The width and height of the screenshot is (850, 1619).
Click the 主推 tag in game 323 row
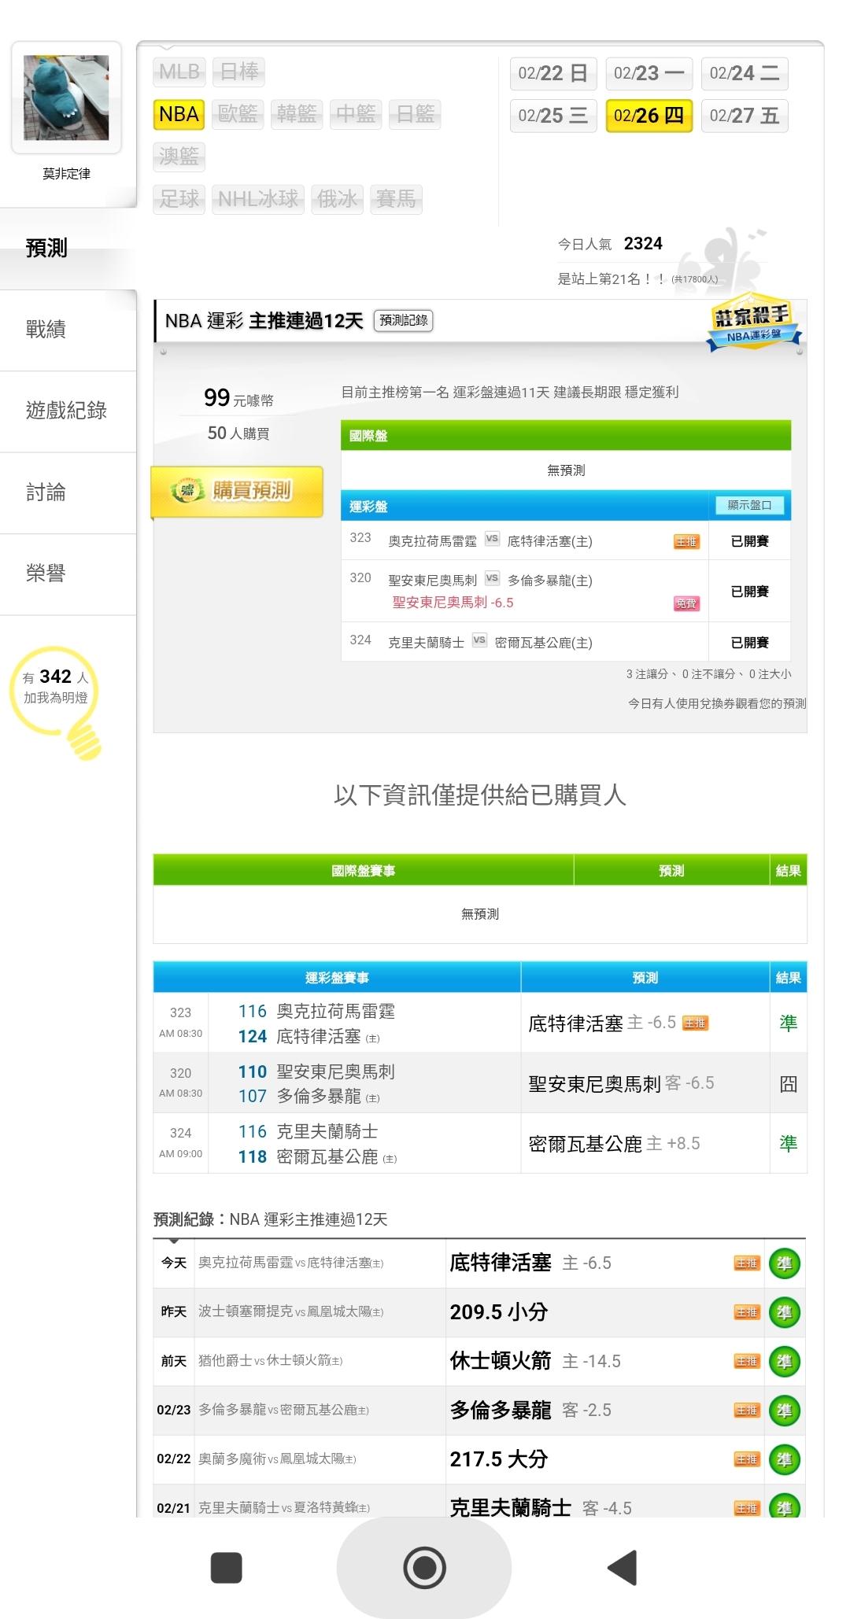click(686, 541)
